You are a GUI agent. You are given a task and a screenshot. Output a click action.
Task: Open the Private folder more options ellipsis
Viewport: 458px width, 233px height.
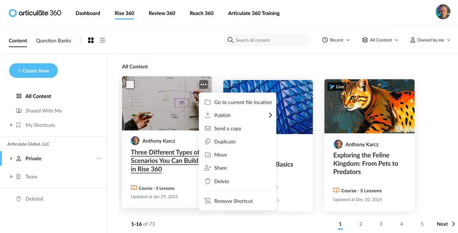click(99, 159)
